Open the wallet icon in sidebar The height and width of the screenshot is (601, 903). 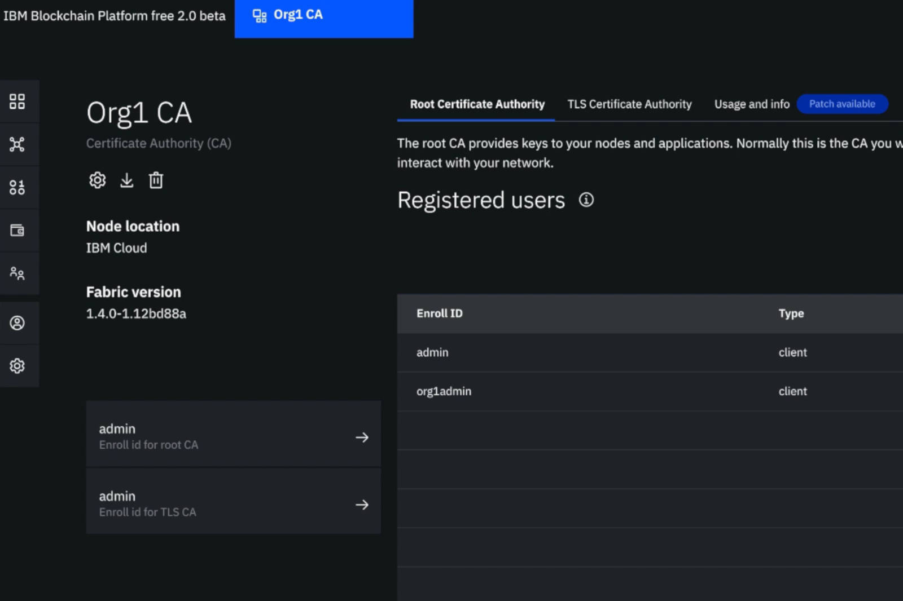pos(17,230)
